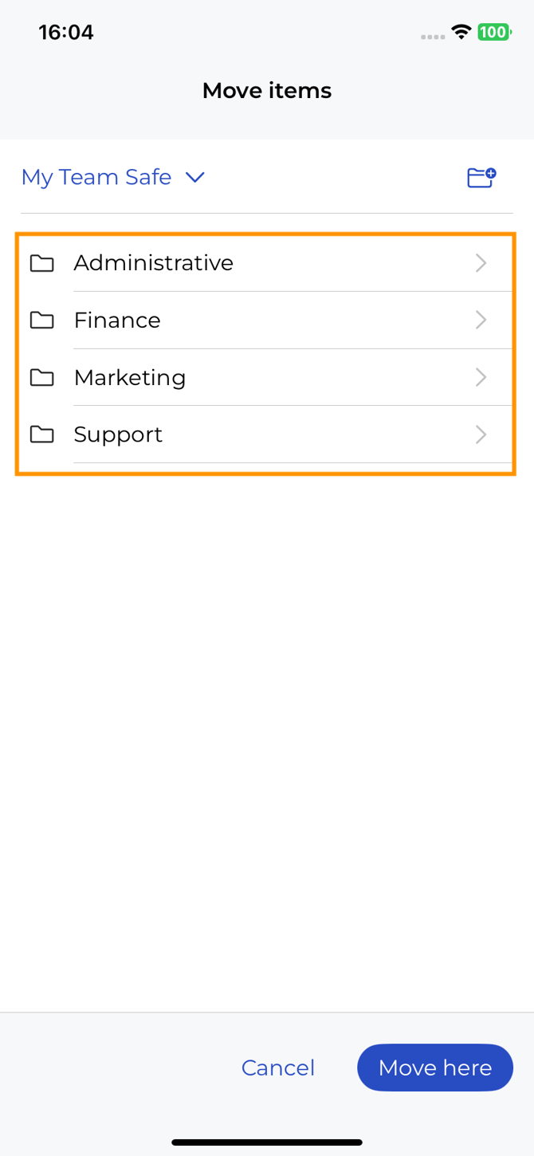Click the Support folder icon
The height and width of the screenshot is (1156, 534).
42,434
